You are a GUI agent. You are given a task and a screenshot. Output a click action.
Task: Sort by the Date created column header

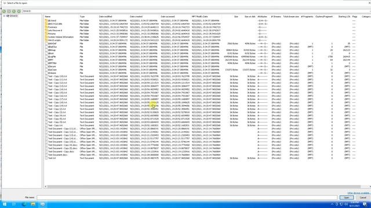pos(136,17)
